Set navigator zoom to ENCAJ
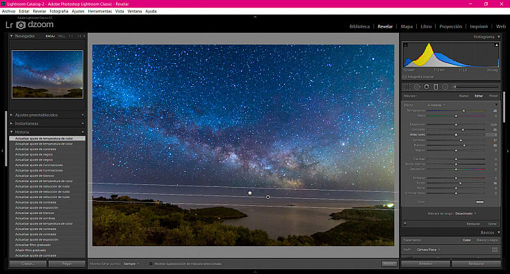This screenshot has height=274, width=510. (x=50, y=36)
